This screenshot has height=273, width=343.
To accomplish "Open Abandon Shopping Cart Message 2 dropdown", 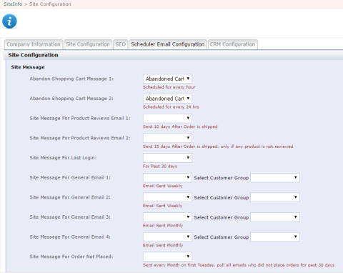I will (167, 99).
